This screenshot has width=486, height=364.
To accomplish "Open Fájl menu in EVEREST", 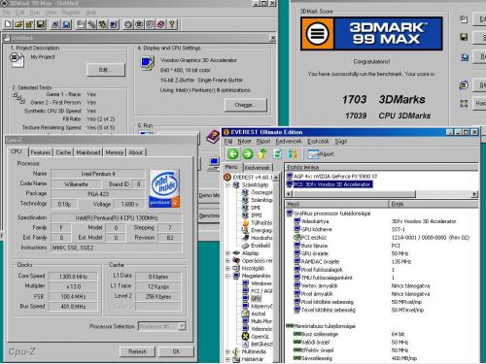I will point(228,142).
